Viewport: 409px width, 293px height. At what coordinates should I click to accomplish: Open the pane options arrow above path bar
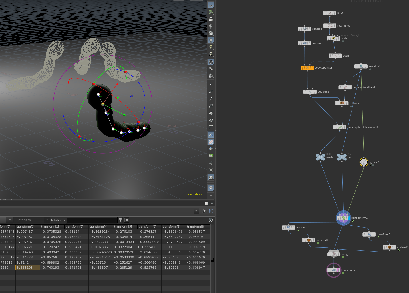click(212, 203)
